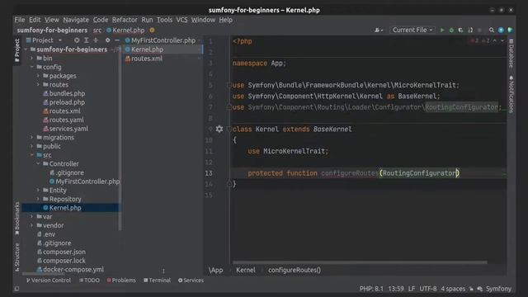Expand the packages folder
The image size is (528, 297).
39,76
